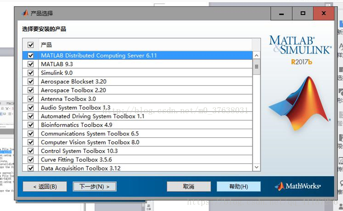
Task: Click the MathWorks logo in footer
Action: (x=298, y=186)
